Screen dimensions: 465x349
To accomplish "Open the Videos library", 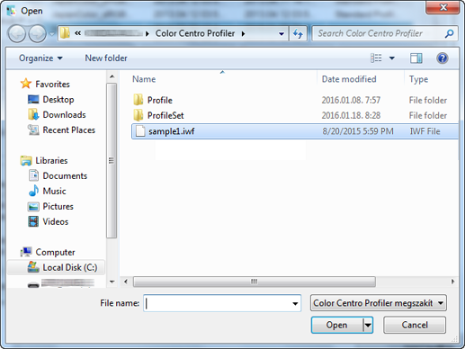I will (x=56, y=221).
